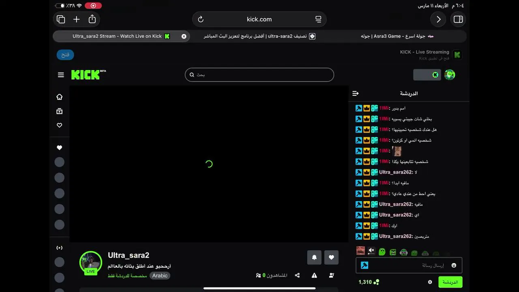The height and width of the screenshot is (292, 519).
Task: Open the emoji picker in message box
Action: point(454,265)
